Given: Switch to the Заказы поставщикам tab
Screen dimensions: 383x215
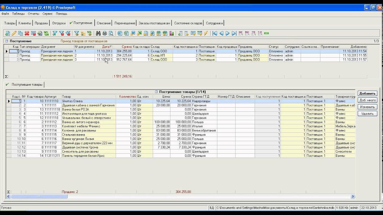Looking at the screenshot, I should (154, 23).
